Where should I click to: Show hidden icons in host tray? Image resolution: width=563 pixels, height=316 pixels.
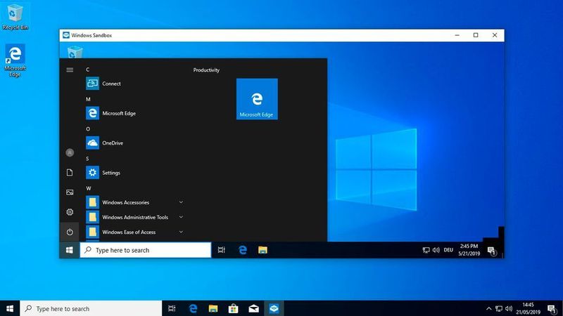click(x=488, y=308)
